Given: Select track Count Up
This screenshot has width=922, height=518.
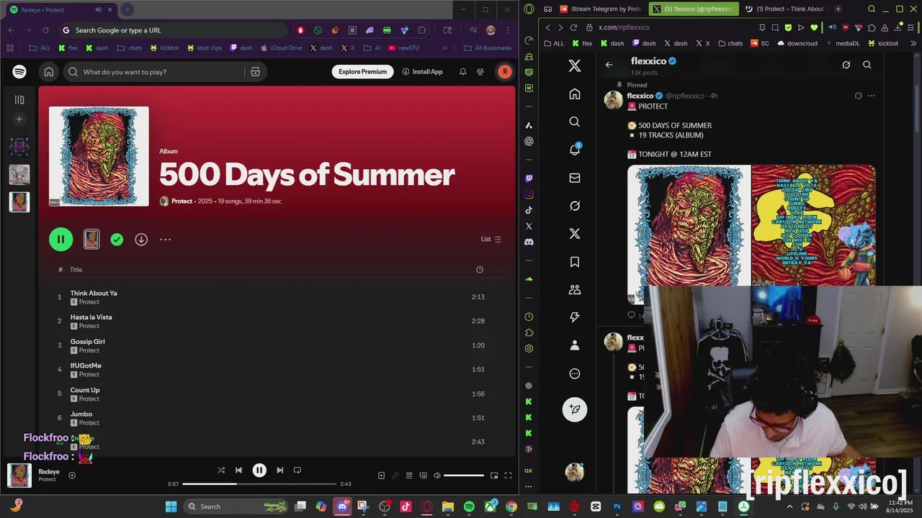Looking at the screenshot, I should [85, 390].
